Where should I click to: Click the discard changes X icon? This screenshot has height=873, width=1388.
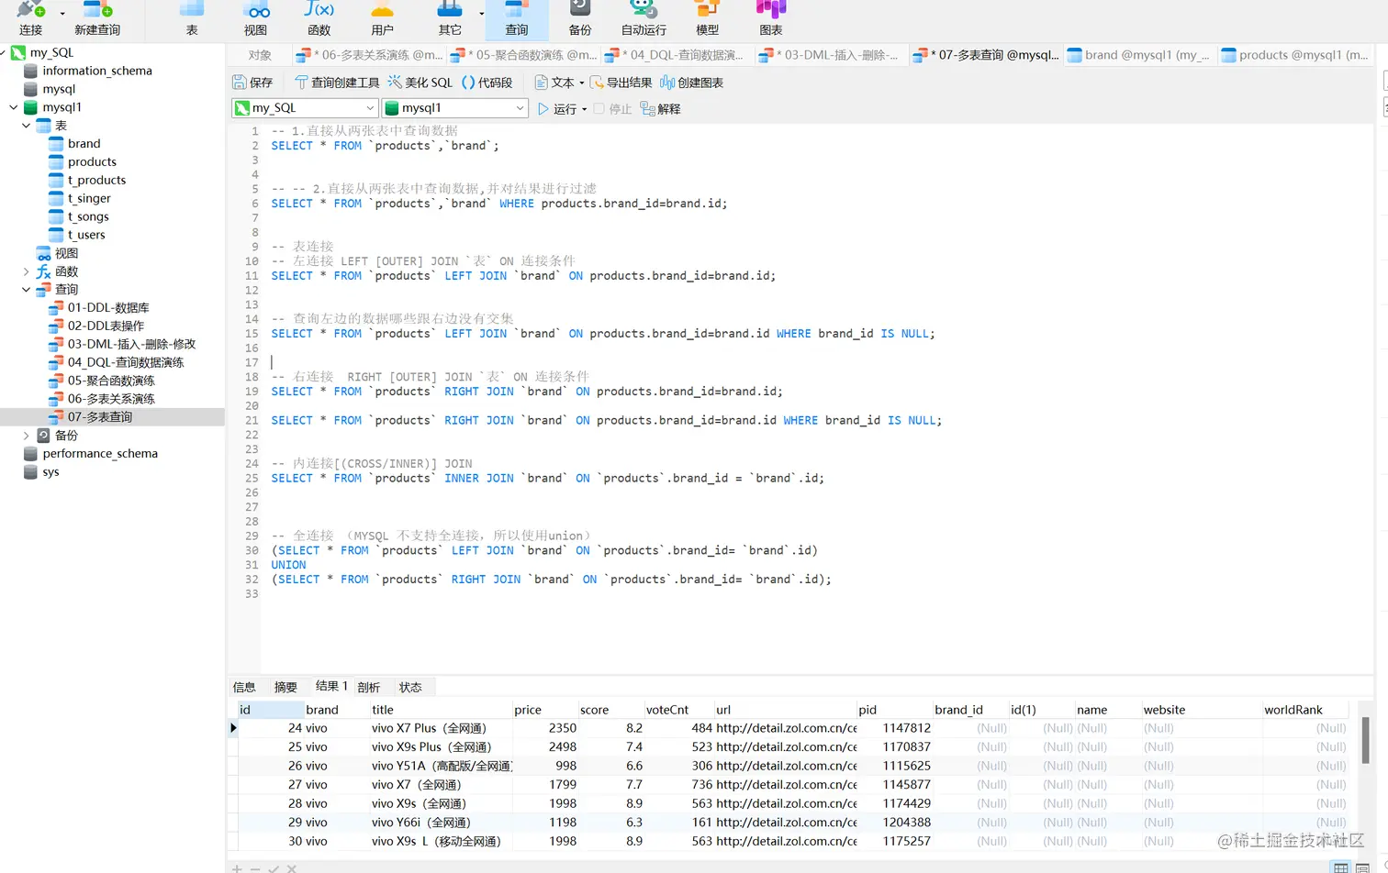pyautogui.click(x=291, y=868)
